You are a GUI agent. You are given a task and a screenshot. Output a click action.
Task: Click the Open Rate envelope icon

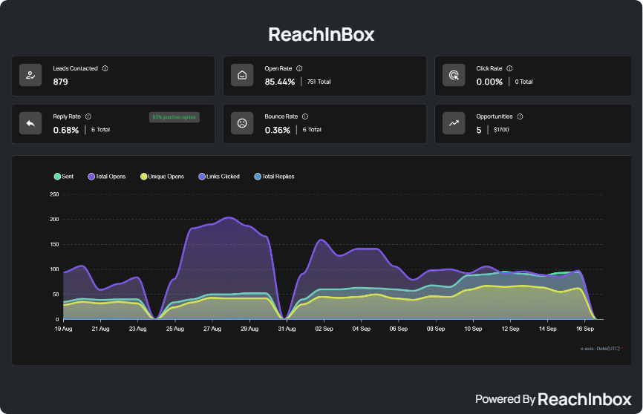tap(242, 75)
